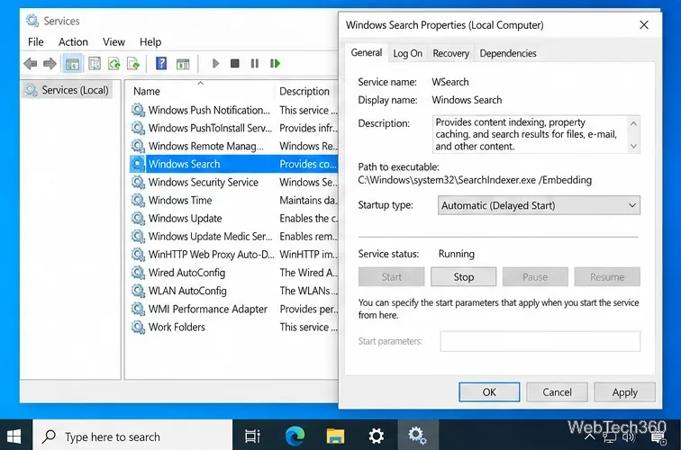This screenshot has height=450, width=681.
Task: Open Help via blue question mark icon
Action: (161, 64)
